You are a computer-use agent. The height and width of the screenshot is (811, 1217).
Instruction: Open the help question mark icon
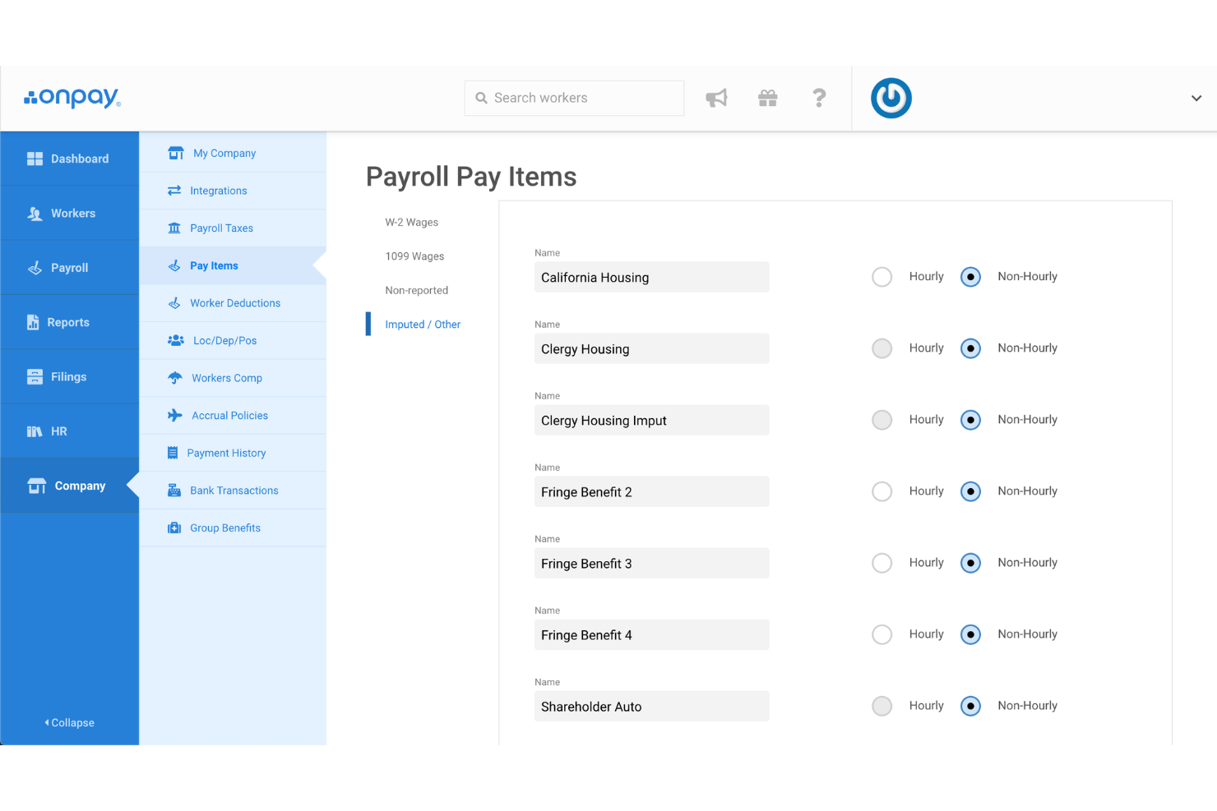point(819,98)
